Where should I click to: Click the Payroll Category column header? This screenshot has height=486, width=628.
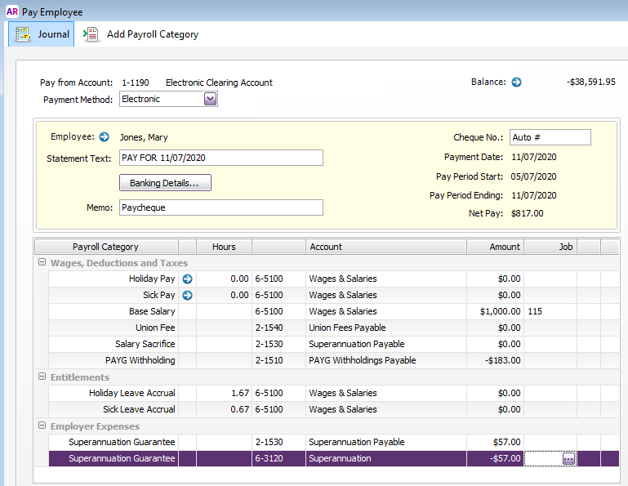(x=105, y=247)
